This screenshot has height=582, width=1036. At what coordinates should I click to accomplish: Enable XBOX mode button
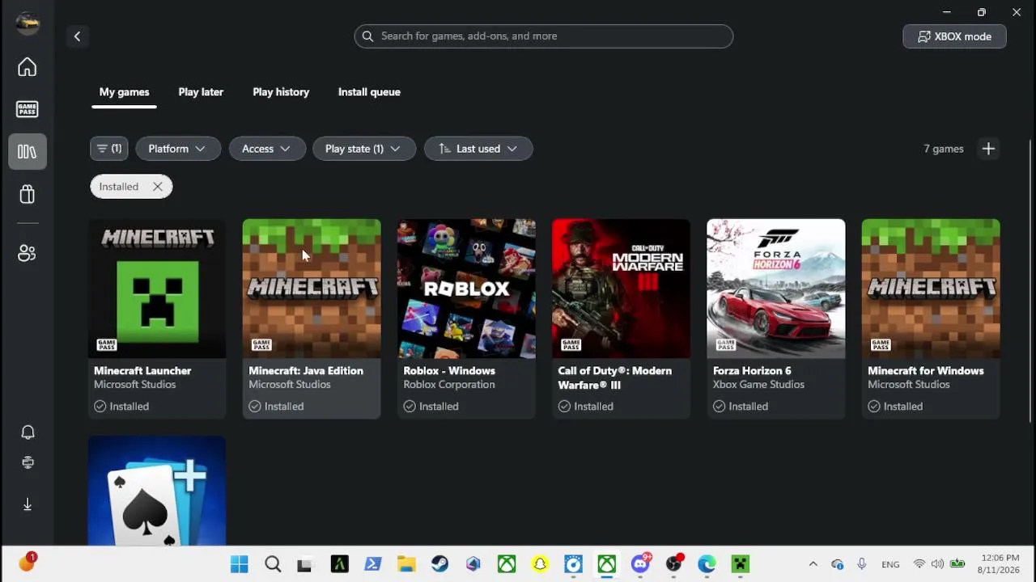pos(954,36)
